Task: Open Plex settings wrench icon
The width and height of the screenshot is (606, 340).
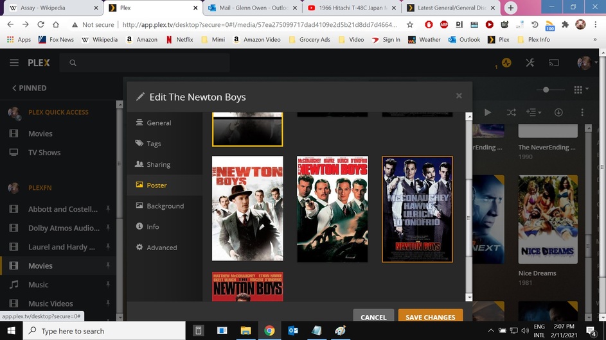Action: (x=530, y=62)
